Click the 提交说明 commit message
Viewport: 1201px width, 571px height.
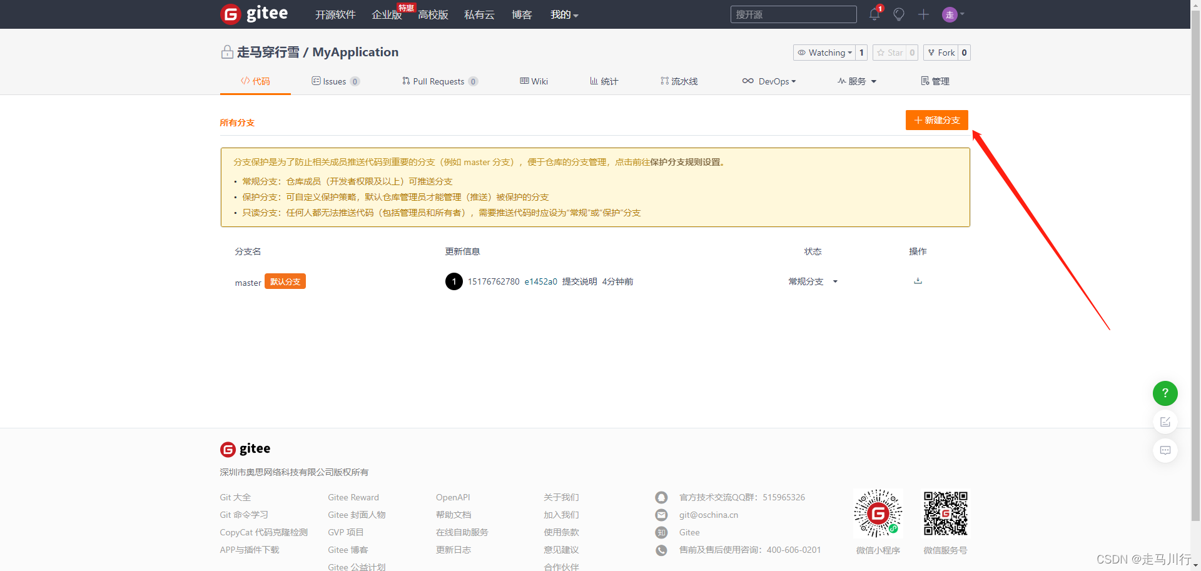tap(579, 281)
